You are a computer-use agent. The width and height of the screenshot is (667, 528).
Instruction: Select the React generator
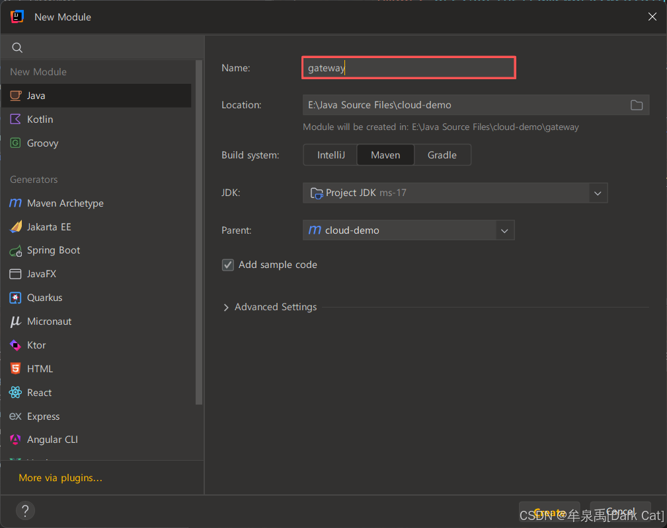(96, 393)
